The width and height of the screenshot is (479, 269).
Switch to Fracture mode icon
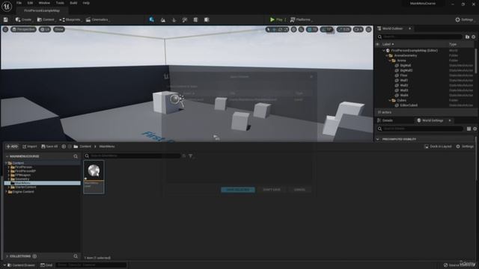(x=207, y=20)
